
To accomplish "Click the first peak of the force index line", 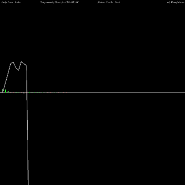I will [13, 62].
